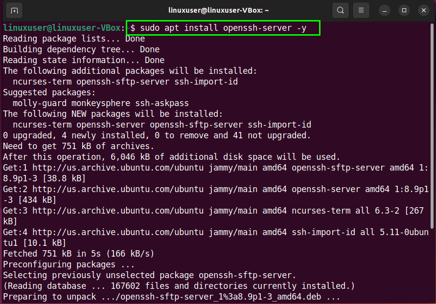Click the Get:1 download URL line
This screenshot has width=436, height=304.
(x=215, y=168)
